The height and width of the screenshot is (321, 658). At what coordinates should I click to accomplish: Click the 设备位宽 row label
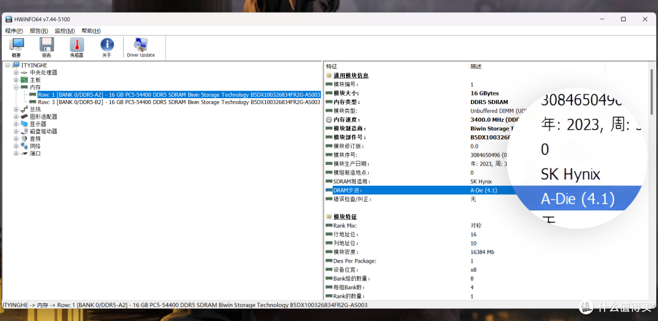tap(346, 269)
